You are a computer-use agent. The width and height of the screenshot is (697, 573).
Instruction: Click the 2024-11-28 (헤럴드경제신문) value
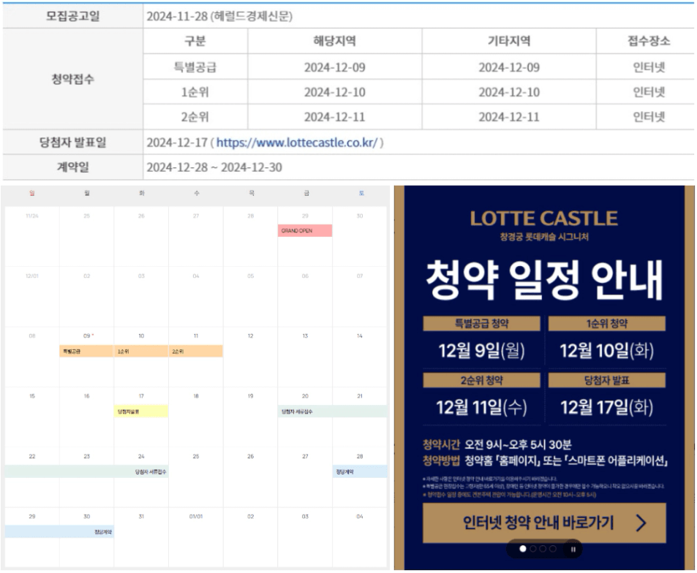click(219, 16)
